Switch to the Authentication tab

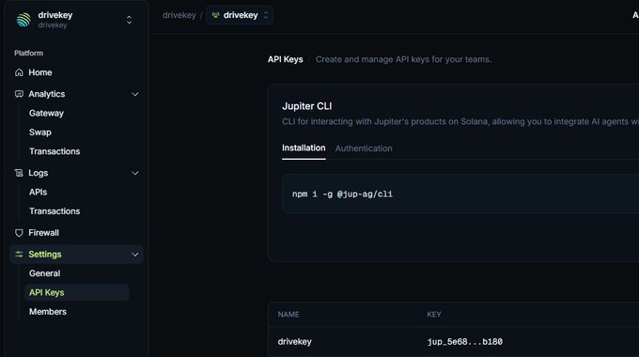point(364,148)
